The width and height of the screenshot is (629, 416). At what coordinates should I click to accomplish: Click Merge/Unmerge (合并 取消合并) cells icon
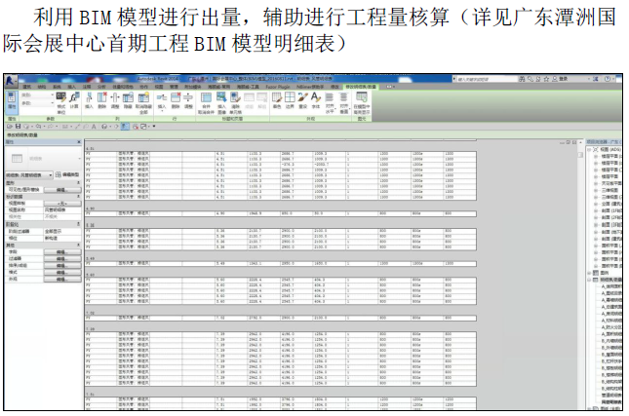click(206, 102)
